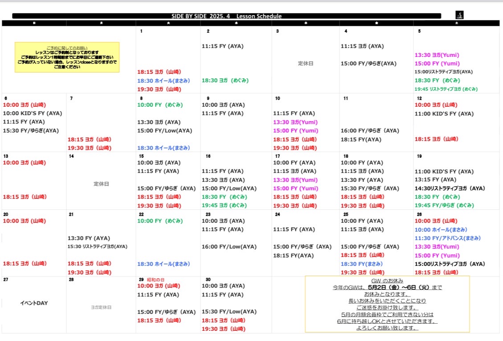The width and height of the screenshot is (503, 341).
Task: Select the title 'SIDE BY SIDE 2025.4 Lesson Schedule'
Action: 226,16
